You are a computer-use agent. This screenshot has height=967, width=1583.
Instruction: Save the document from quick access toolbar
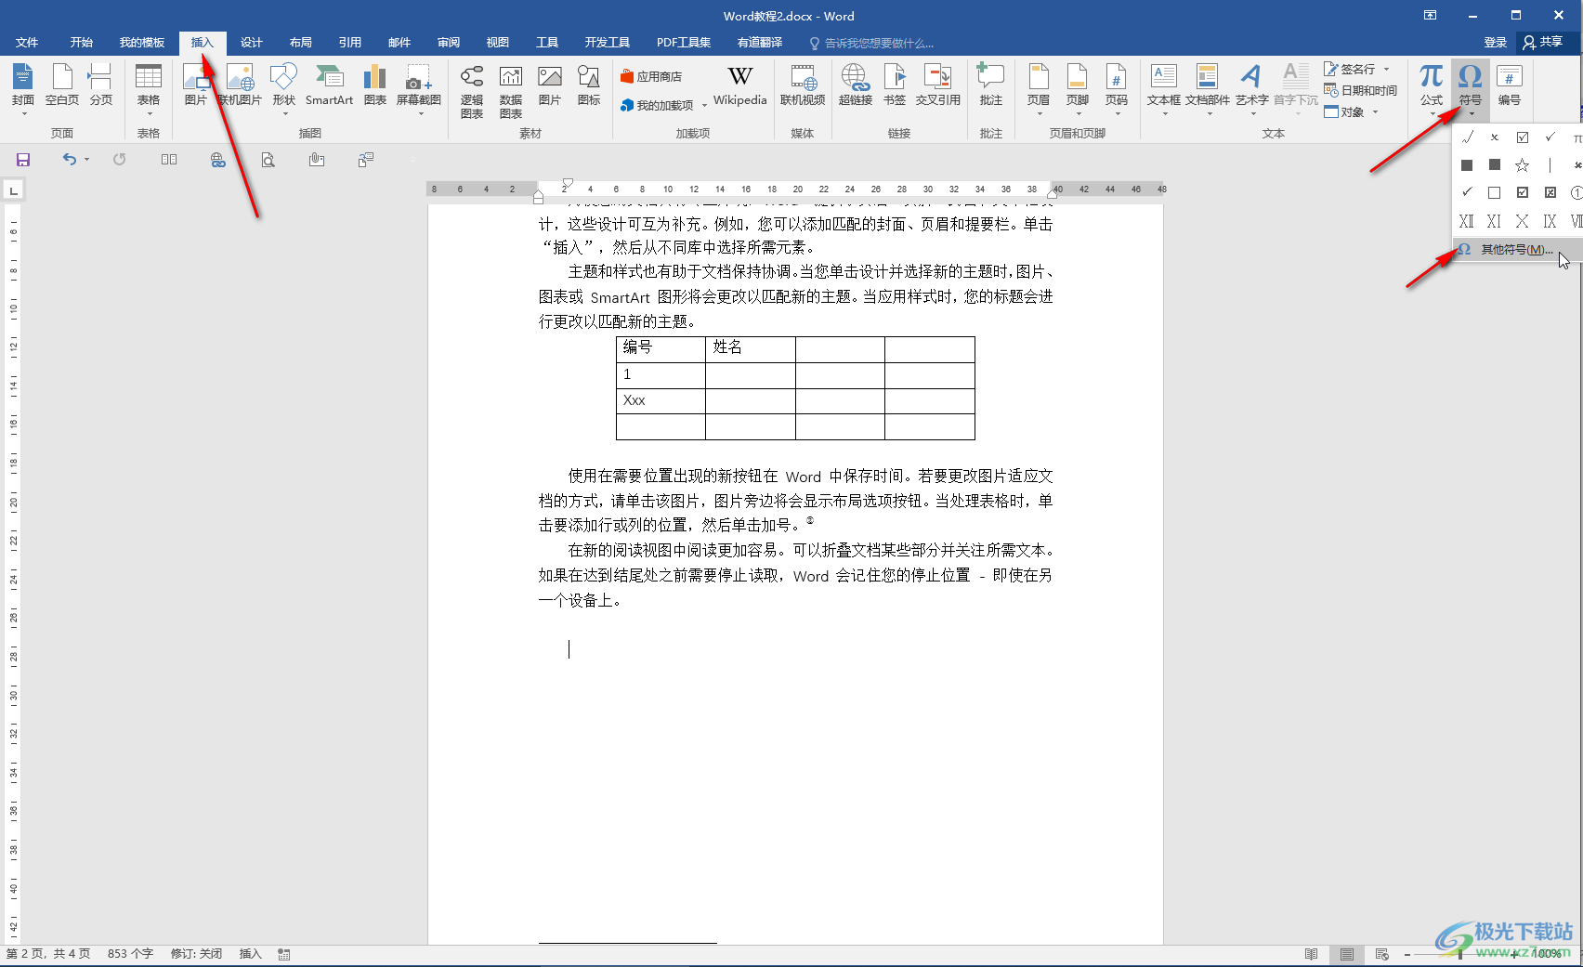[23, 160]
